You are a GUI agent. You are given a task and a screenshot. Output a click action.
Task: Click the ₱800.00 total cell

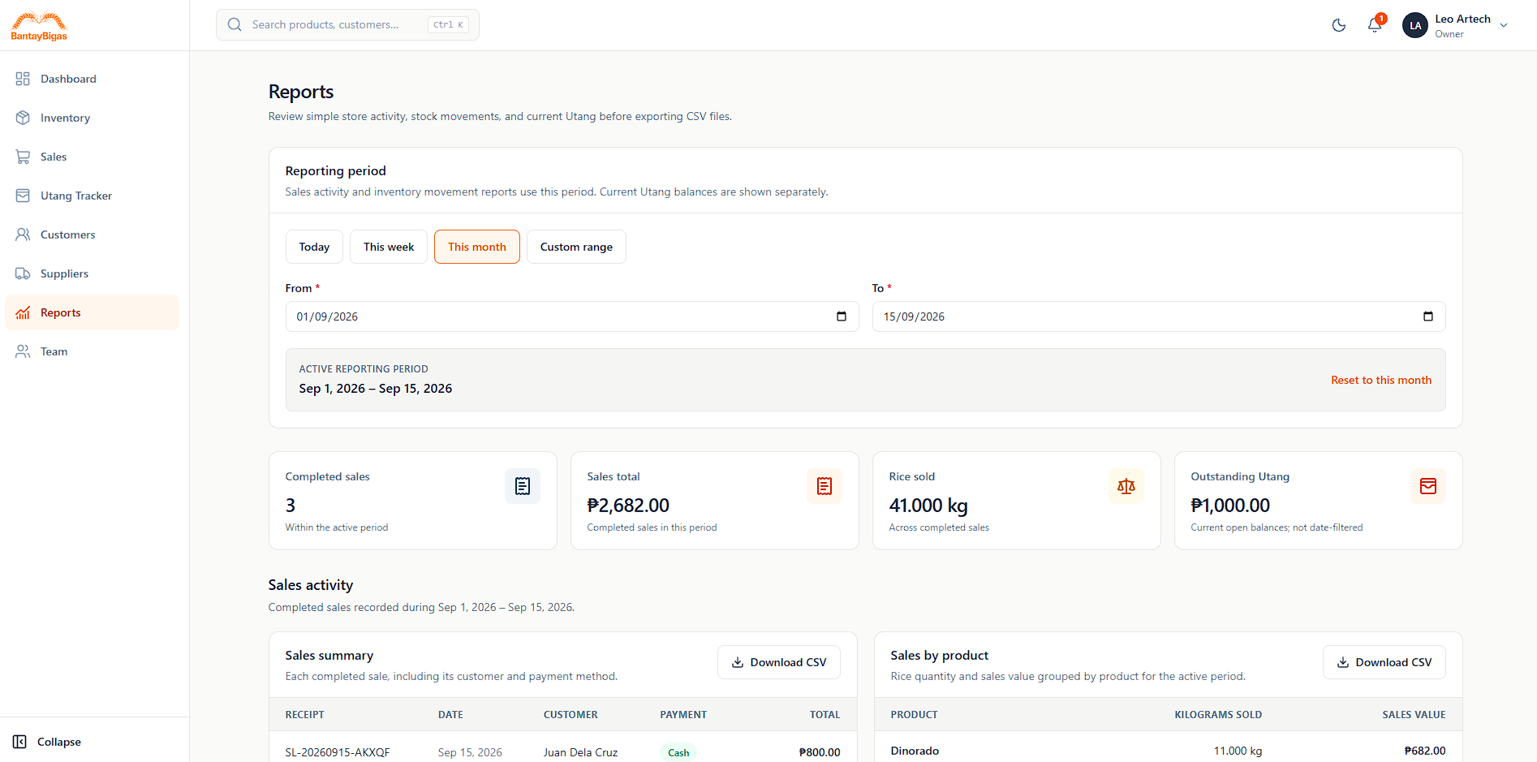(x=820, y=752)
